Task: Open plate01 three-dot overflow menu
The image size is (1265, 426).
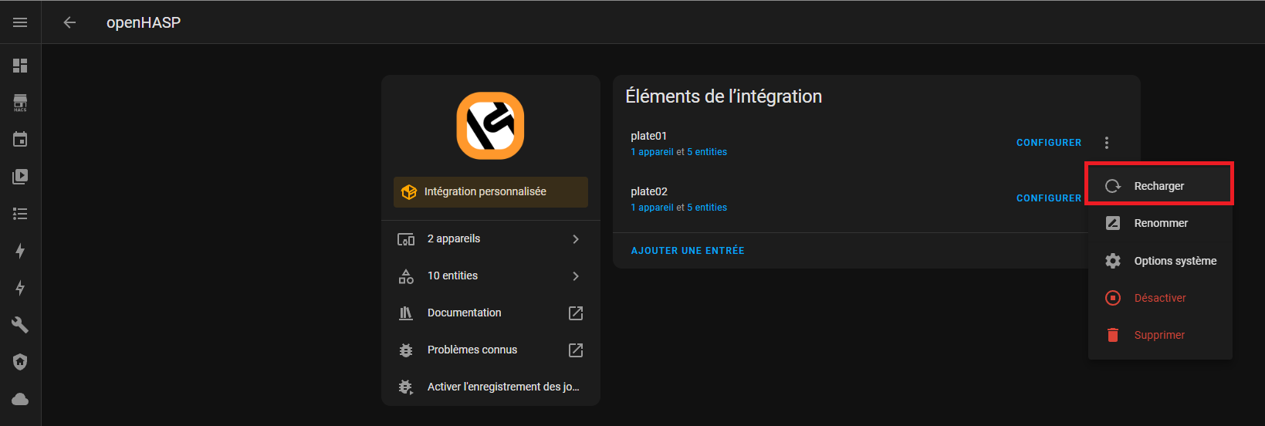Action: point(1107,143)
